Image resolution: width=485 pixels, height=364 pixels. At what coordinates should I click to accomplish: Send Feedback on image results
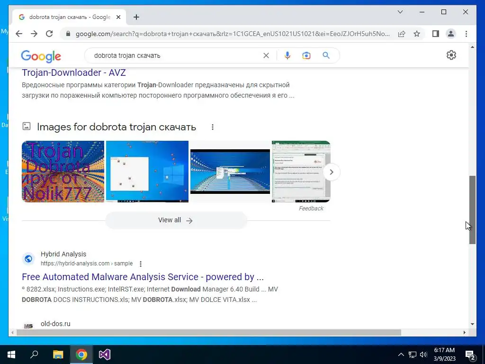[311, 209]
